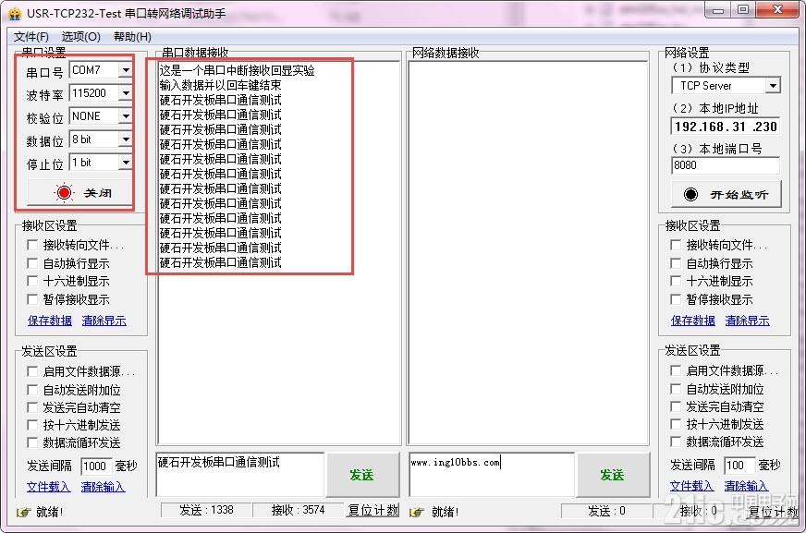Viewport: 806px width, 533px height.
Task: Click serial send 清除输入 link
Action: (103, 486)
